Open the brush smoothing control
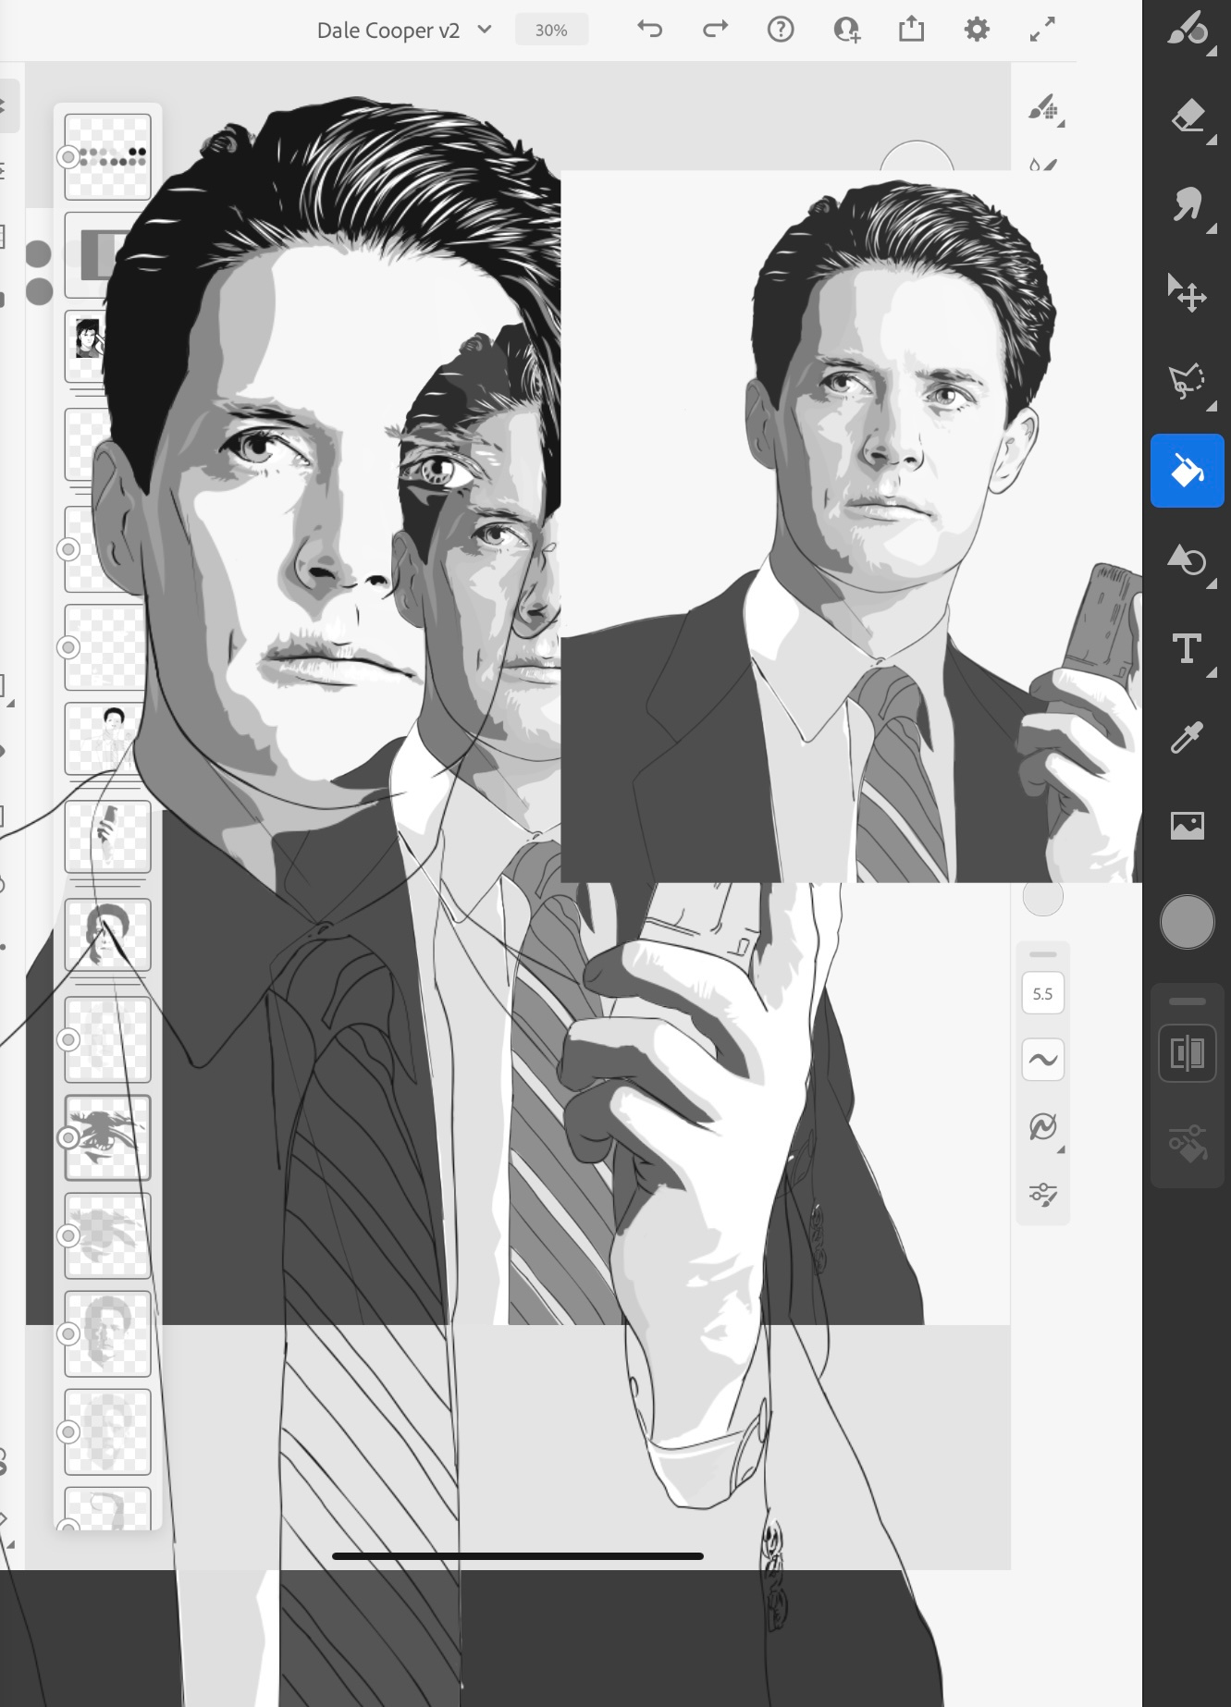Image resolution: width=1231 pixels, height=1707 pixels. [x=1042, y=1060]
